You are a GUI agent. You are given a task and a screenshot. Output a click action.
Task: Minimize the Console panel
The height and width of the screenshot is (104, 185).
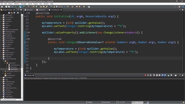pyautogui.click(x=180, y=75)
